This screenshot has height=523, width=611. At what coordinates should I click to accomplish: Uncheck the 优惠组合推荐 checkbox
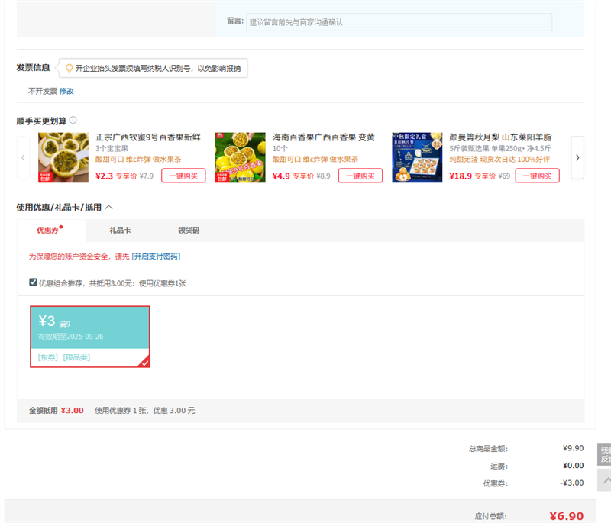coord(33,282)
